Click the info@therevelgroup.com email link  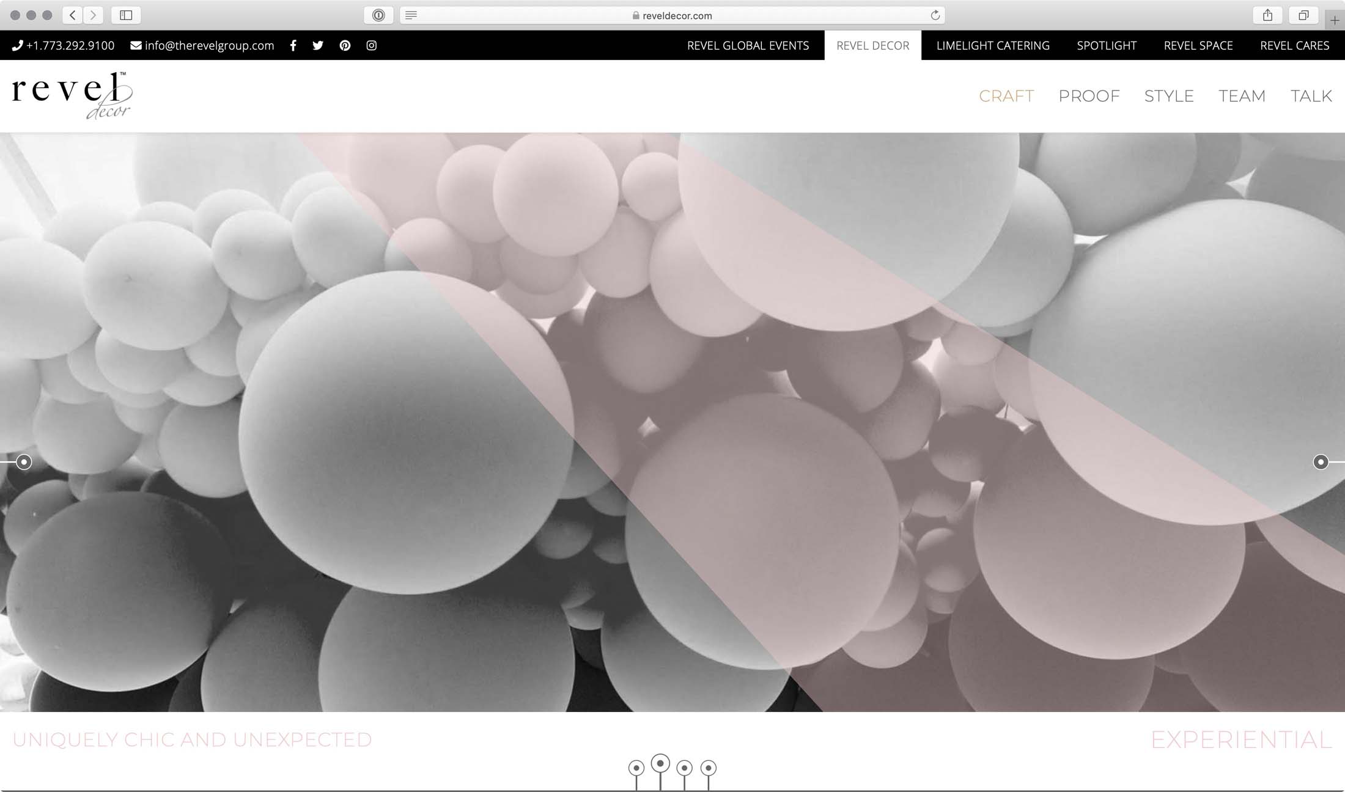pyautogui.click(x=202, y=45)
